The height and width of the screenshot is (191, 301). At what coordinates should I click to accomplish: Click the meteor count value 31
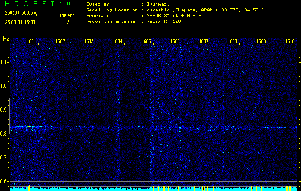(x=69, y=22)
